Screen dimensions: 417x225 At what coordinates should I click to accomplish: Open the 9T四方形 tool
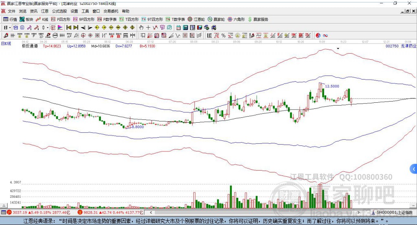click(152, 19)
